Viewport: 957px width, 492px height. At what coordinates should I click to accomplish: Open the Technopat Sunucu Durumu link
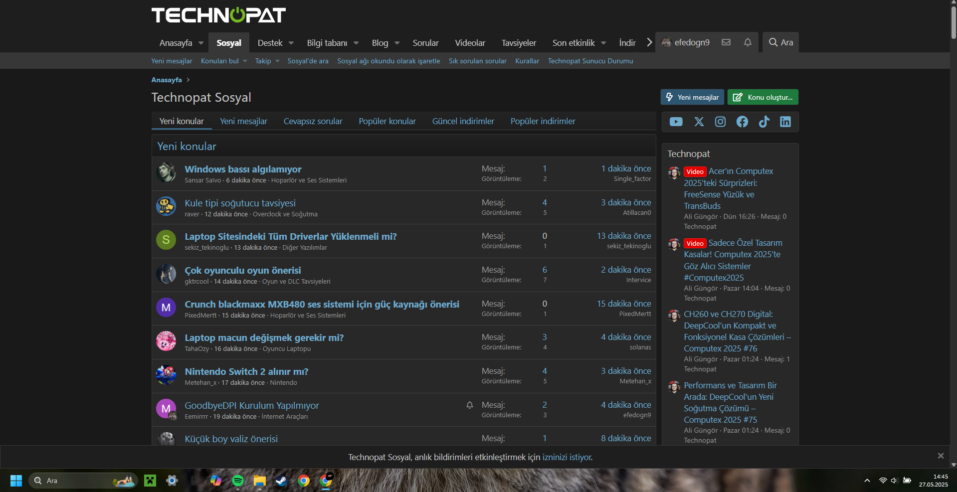(x=590, y=61)
